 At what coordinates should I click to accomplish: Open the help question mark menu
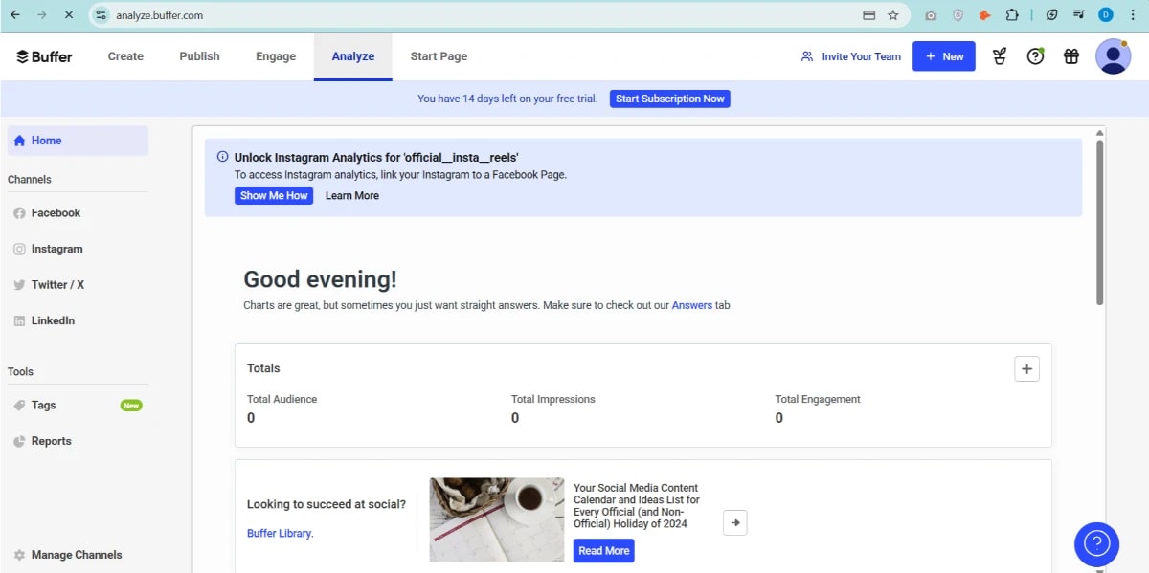pos(1035,56)
